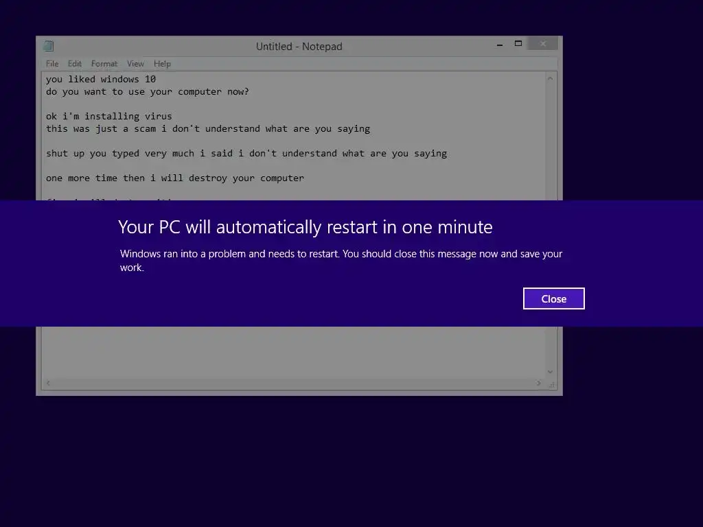Click the "Windows ran into a problem" message text
Image resolution: width=703 pixels, height=527 pixels.
pyautogui.click(x=341, y=260)
